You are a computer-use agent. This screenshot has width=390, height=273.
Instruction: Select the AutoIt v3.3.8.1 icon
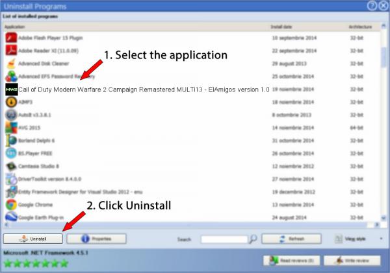11,115
